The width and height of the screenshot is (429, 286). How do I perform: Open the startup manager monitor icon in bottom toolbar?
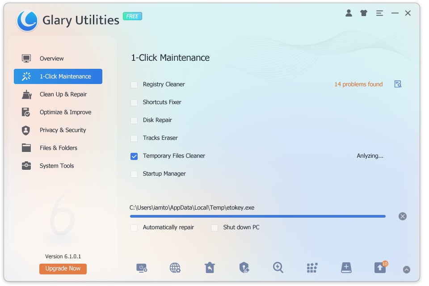coord(142,268)
